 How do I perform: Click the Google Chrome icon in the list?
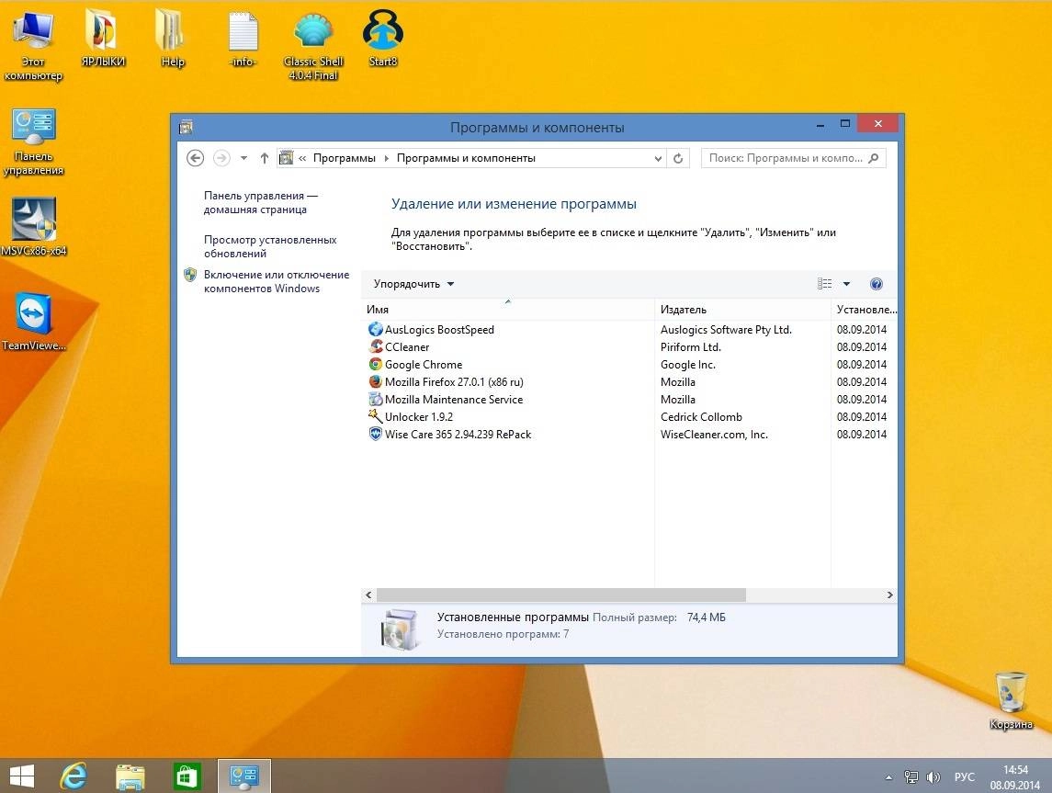[375, 364]
